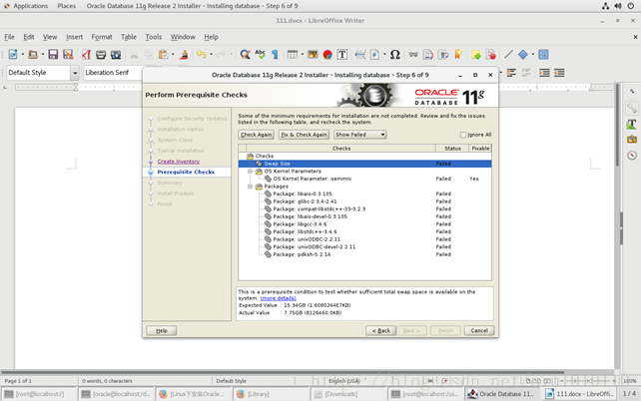Image resolution: width=641 pixels, height=401 pixels.
Task: Click the Undo arrow icon
Action: (x=201, y=54)
